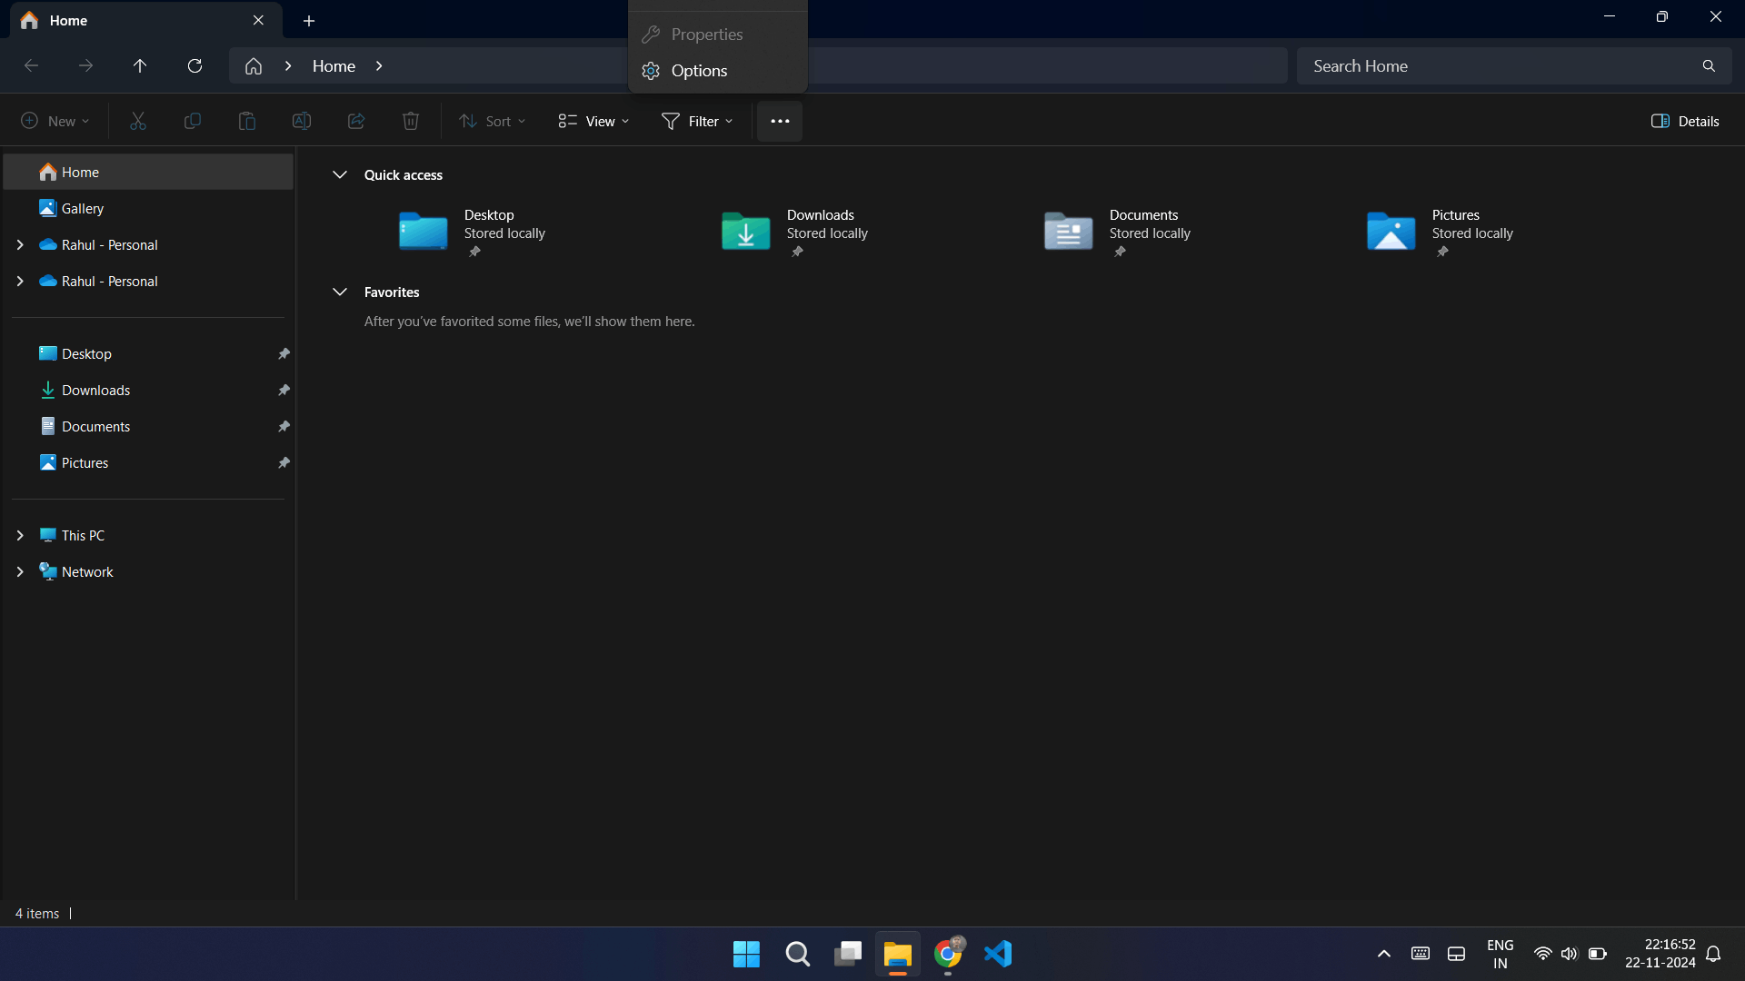The image size is (1745, 981).
Task: Open the See more three-dots menu
Action: pyautogui.click(x=780, y=121)
